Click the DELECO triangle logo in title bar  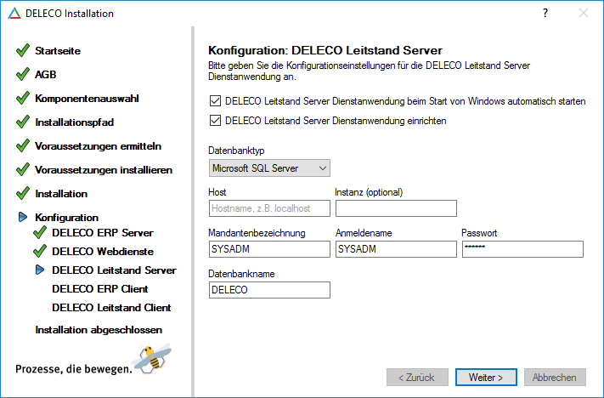click(14, 14)
